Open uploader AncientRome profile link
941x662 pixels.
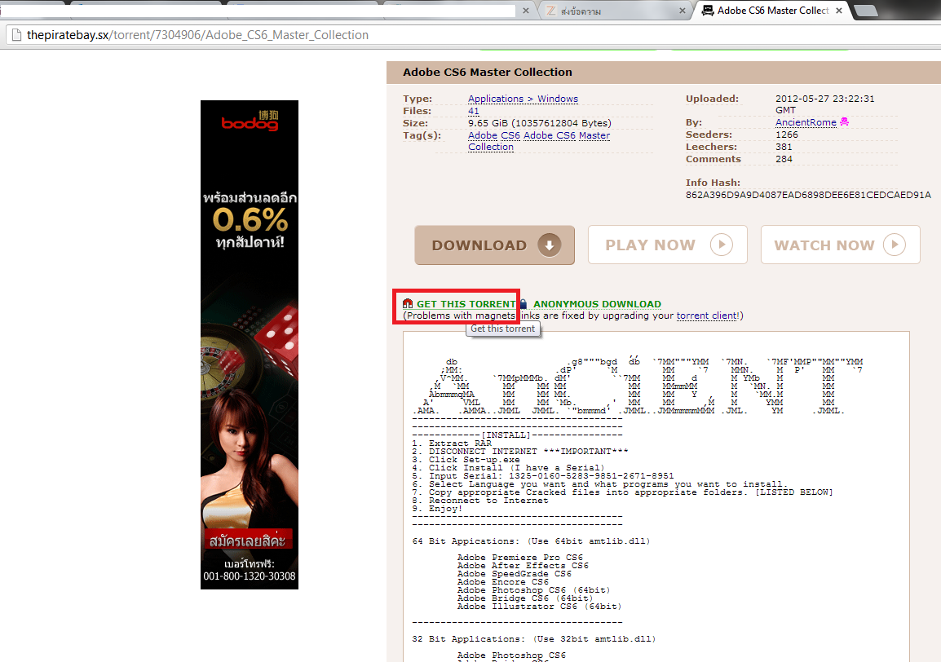pyautogui.click(x=806, y=122)
